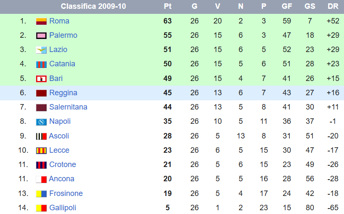
Task: Click the Catania striped flag icon
Action: tap(41, 64)
